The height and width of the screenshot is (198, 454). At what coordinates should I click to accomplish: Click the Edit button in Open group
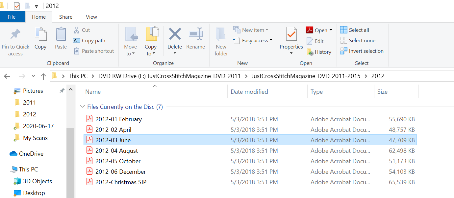click(x=315, y=41)
